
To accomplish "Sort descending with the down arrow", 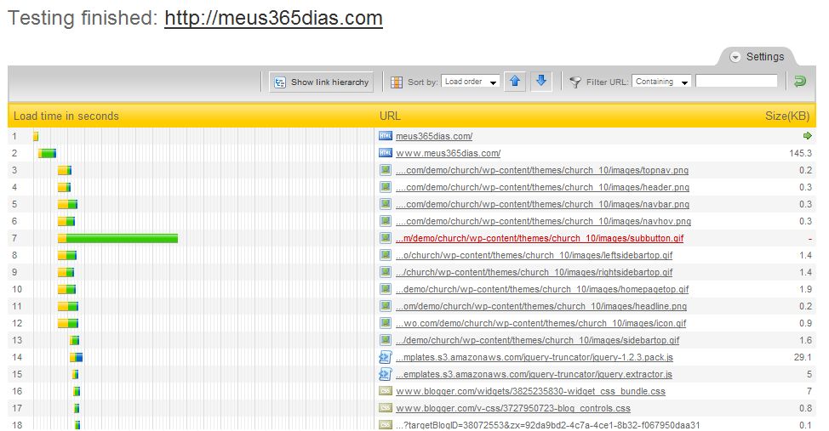I will 540,82.
